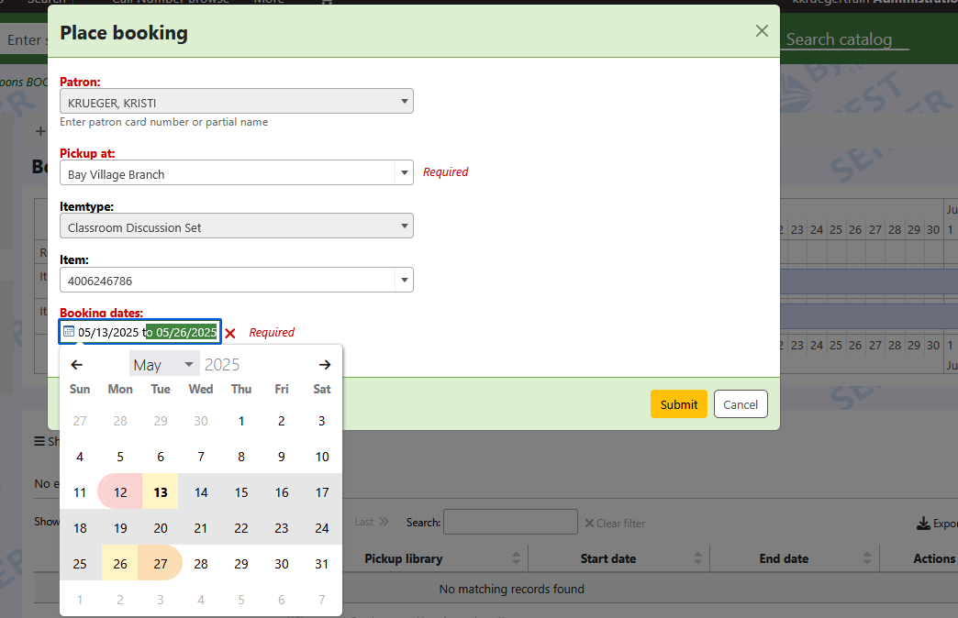Viewport: 958px width, 618px height.
Task: Go to previous month in calendar
Action: point(77,365)
